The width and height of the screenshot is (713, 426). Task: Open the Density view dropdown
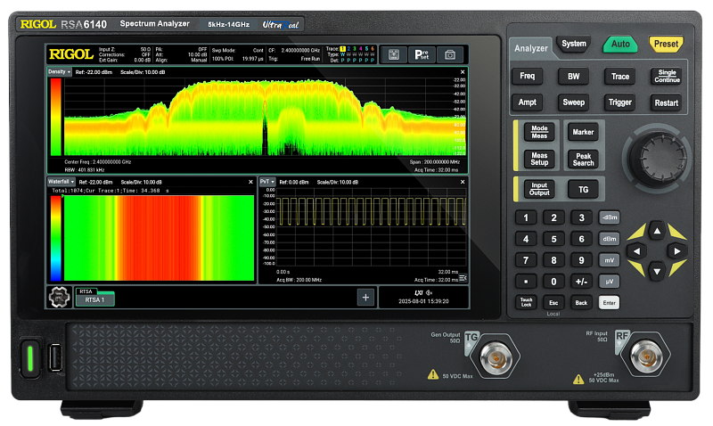[60, 72]
